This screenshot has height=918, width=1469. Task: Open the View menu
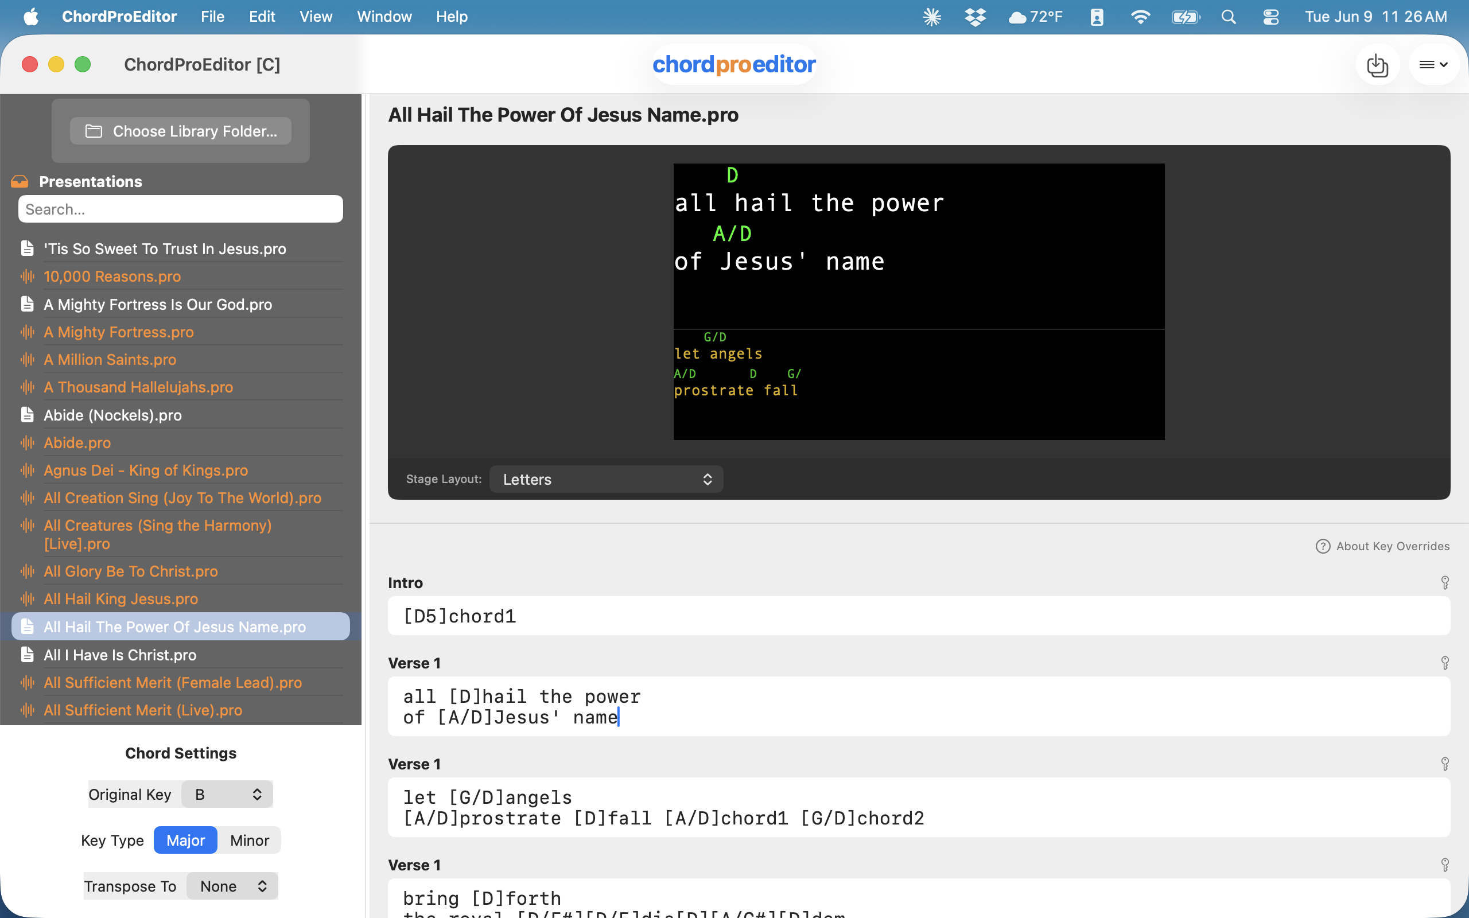click(316, 17)
